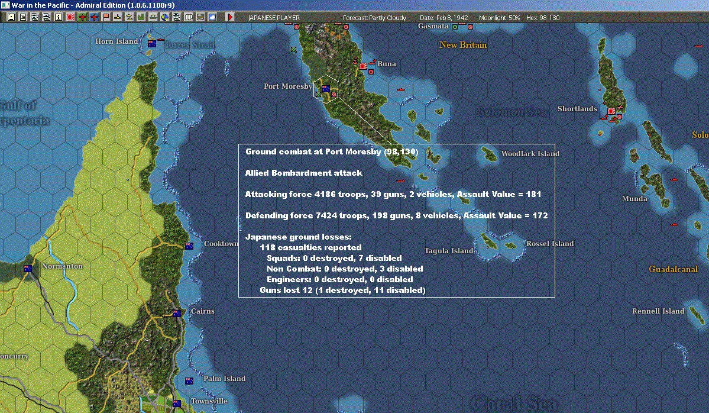Open the OP operations report icon

(x=188, y=17)
